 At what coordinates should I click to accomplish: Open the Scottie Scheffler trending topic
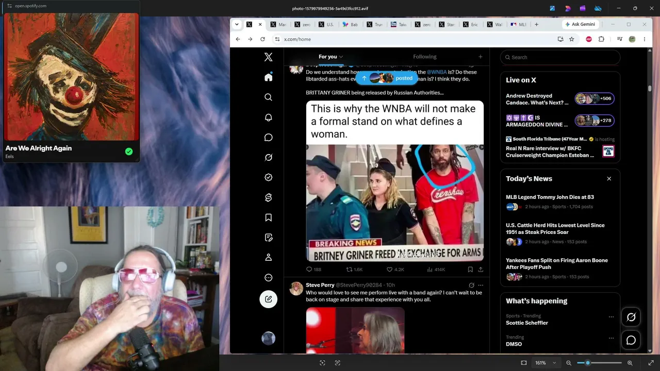coord(527,323)
